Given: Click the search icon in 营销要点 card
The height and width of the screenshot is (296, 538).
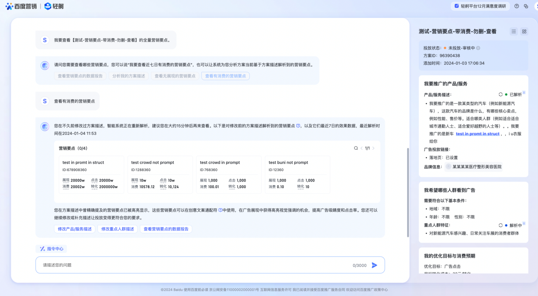Looking at the screenshot, I should (356, 148).
